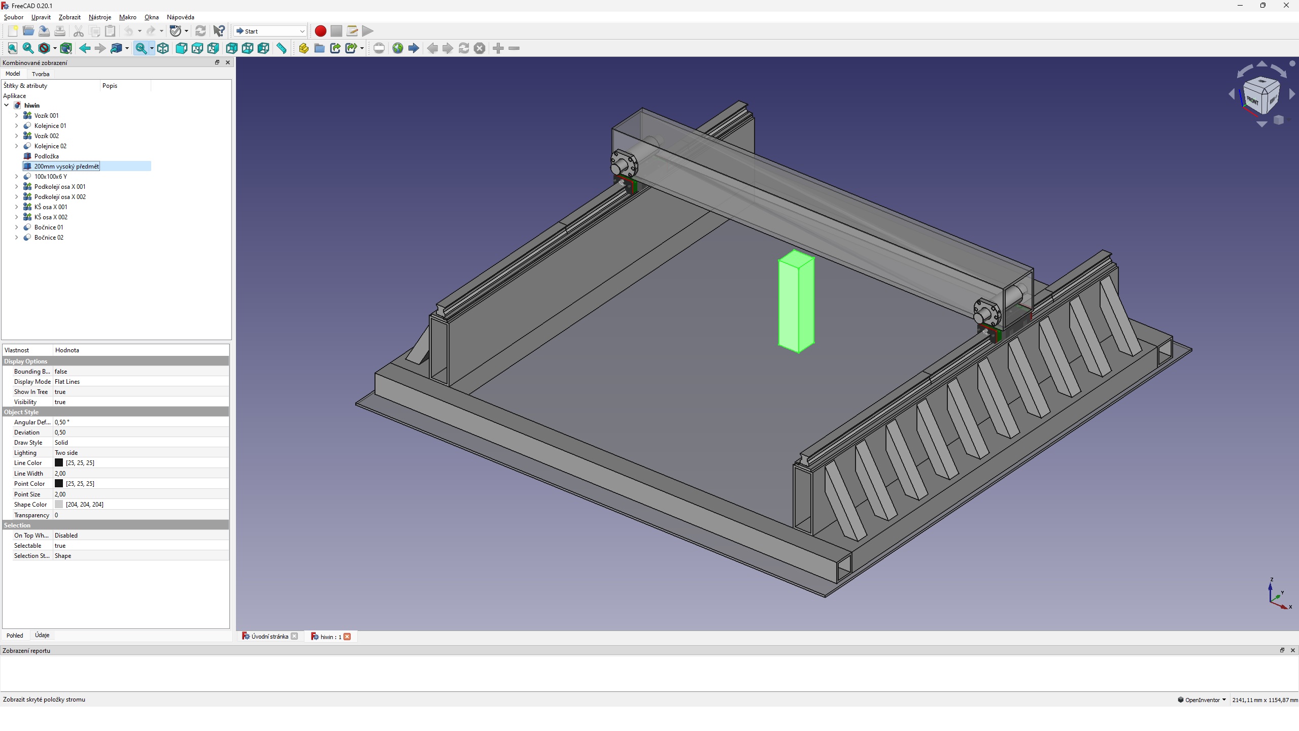Click the macro record red button
Image resolution: width=1299 pixels, height=731 pixels.
(x=320, y=31)
